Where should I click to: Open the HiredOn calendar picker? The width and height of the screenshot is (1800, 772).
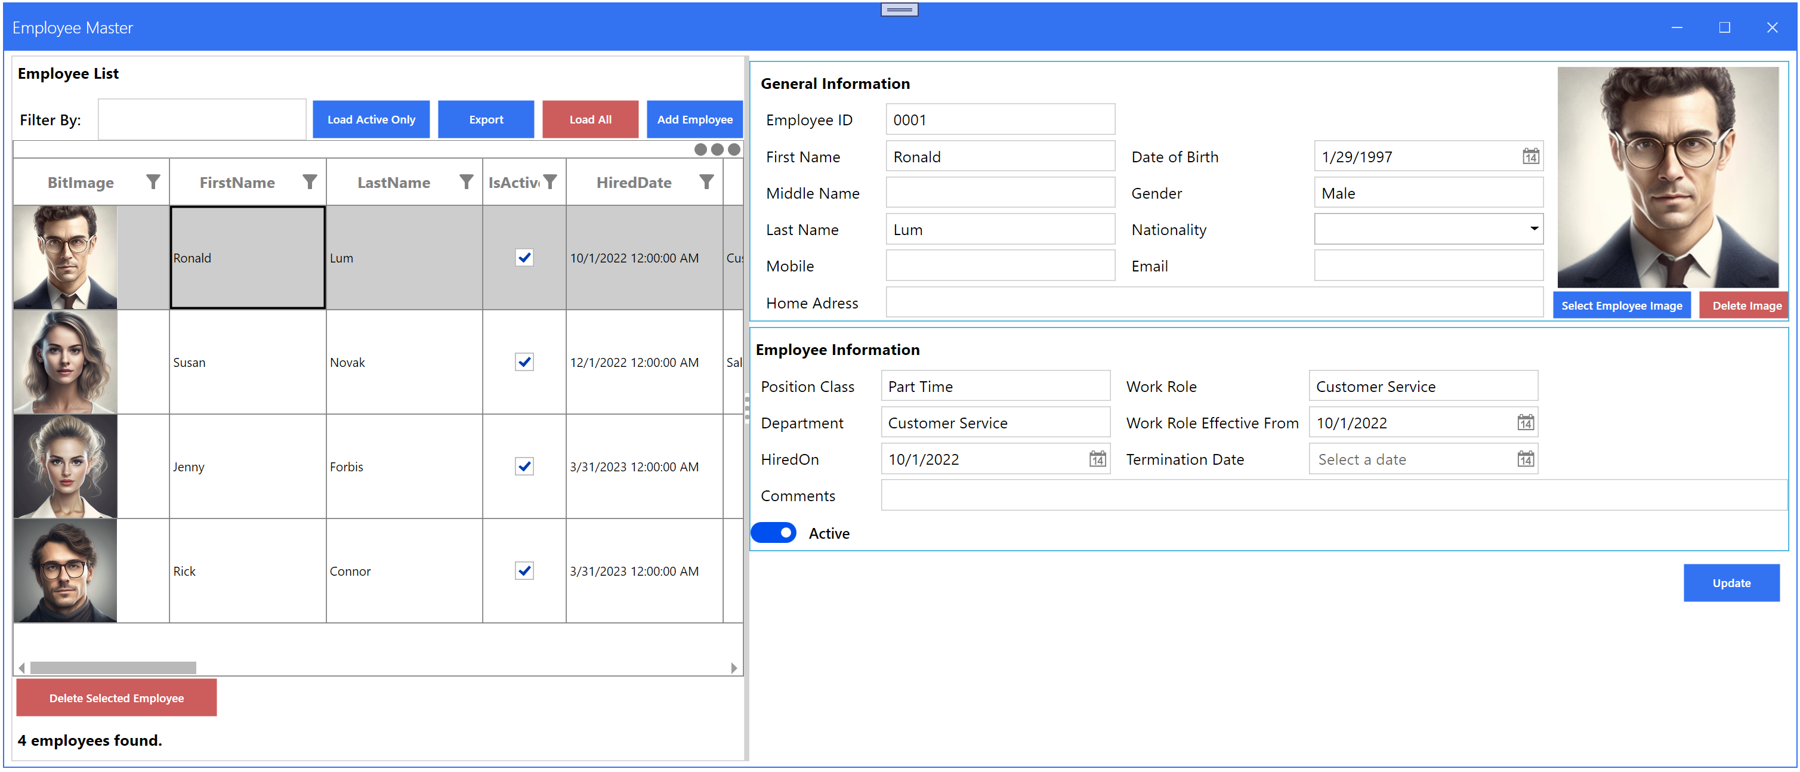pyautogui.click(x=1097, y=458)
